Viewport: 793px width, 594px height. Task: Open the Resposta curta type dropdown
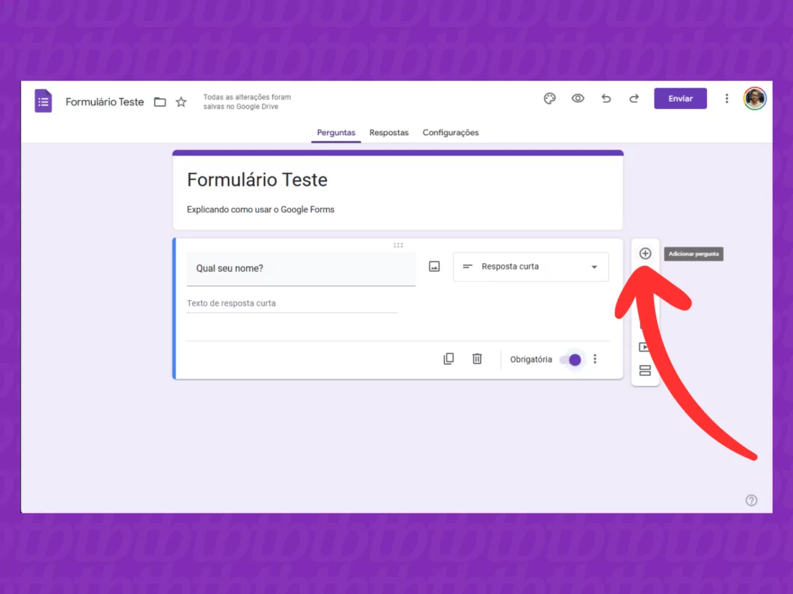point(530,267)
